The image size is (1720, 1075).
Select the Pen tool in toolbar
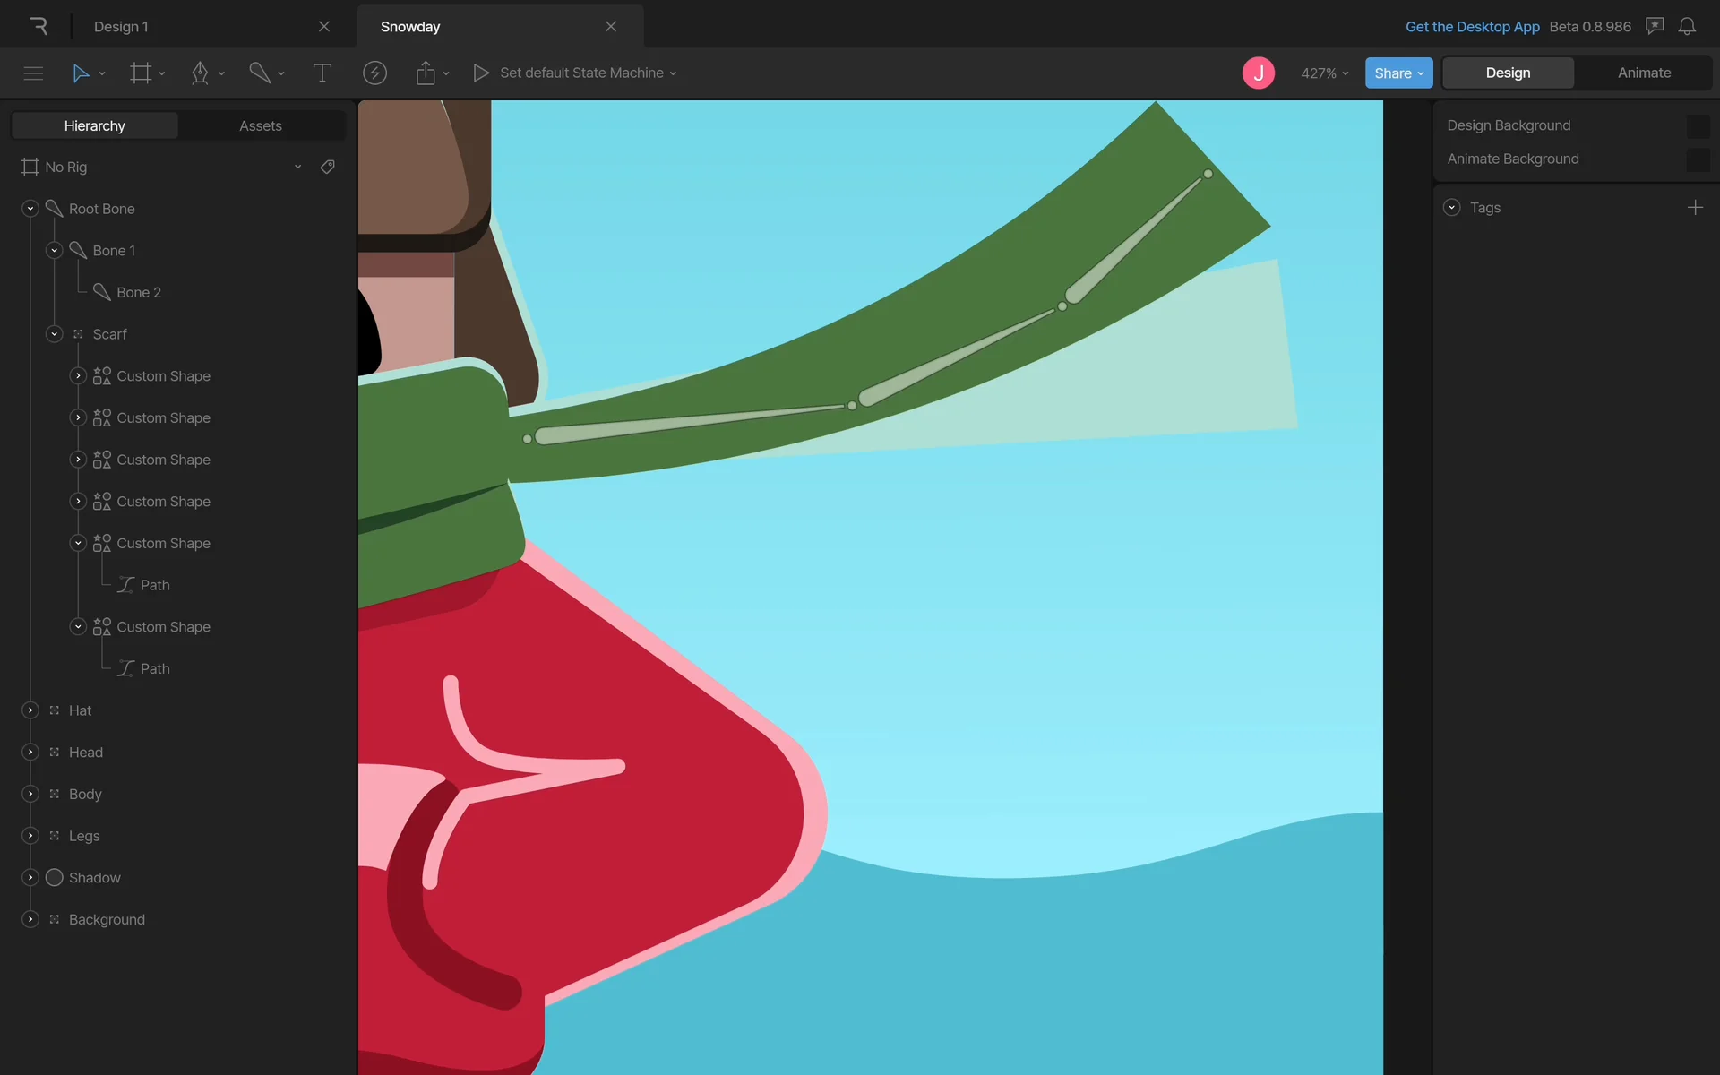200,73
